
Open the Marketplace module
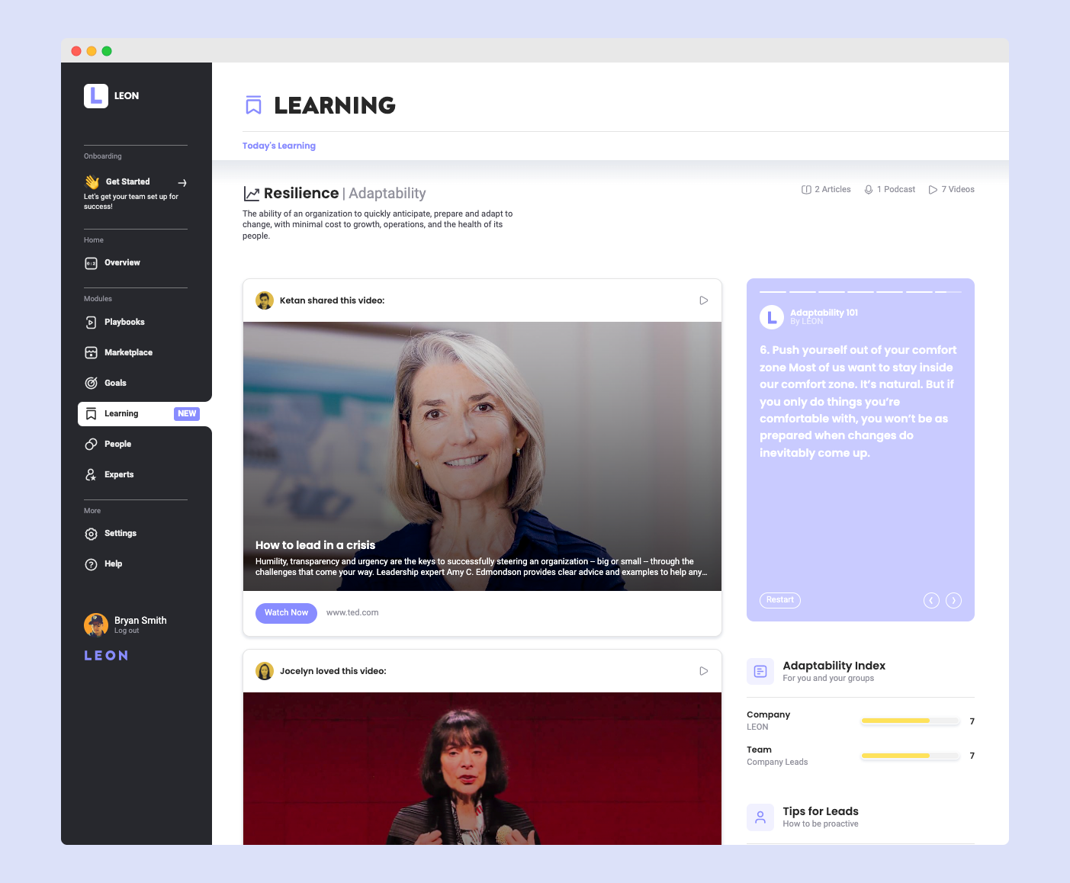click(127, 353)
